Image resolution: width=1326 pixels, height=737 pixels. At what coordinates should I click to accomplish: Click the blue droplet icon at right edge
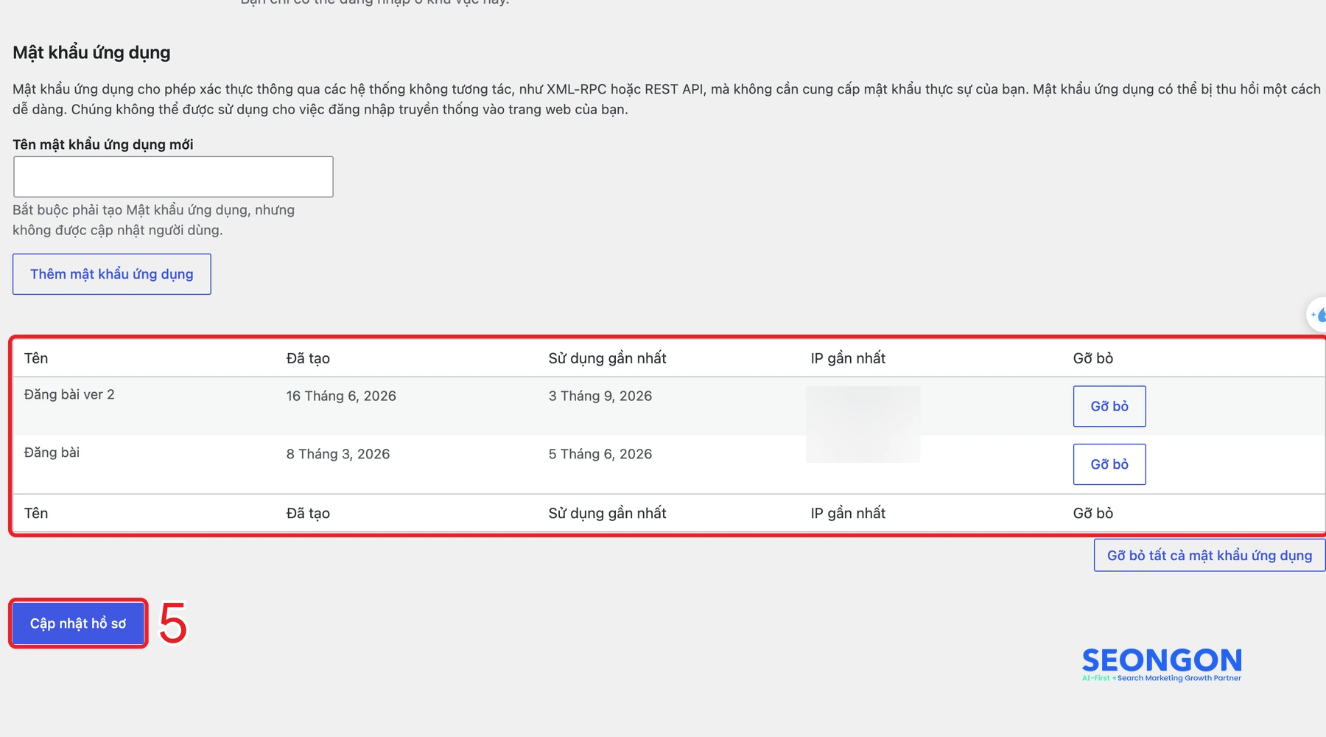click(1319, 315)
